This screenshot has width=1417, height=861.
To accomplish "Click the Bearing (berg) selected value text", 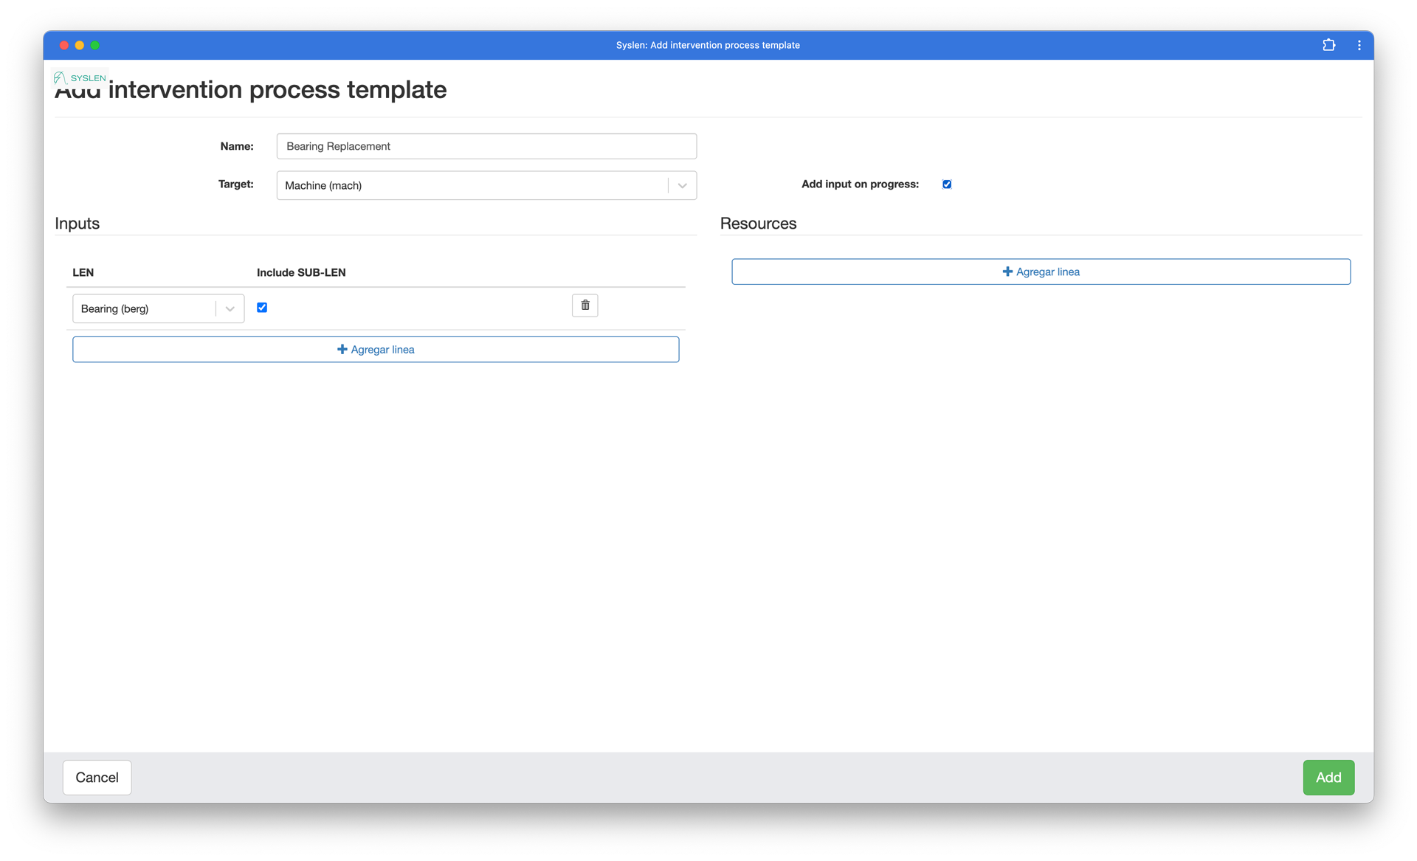I will click(115, 309).
